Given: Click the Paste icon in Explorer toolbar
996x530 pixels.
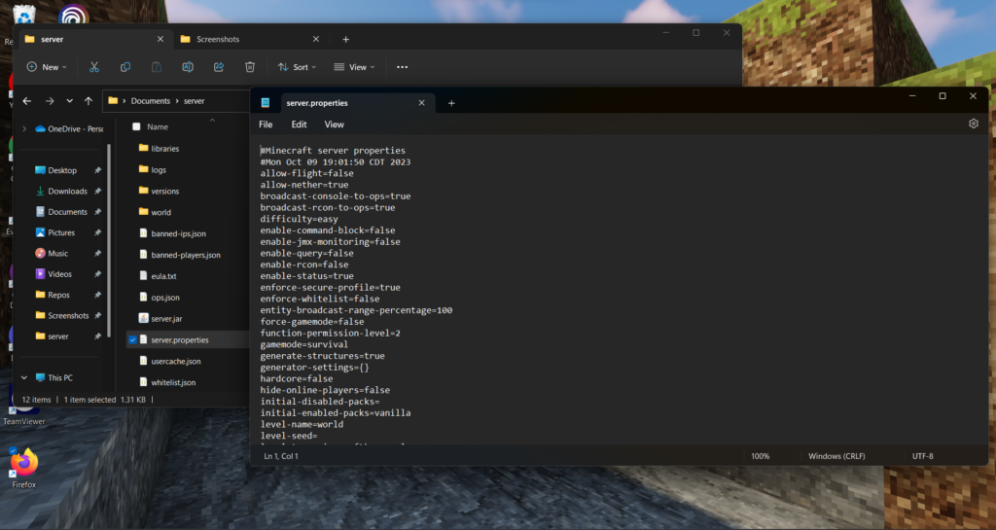Looking at the screenshot, I should [157, 67].
